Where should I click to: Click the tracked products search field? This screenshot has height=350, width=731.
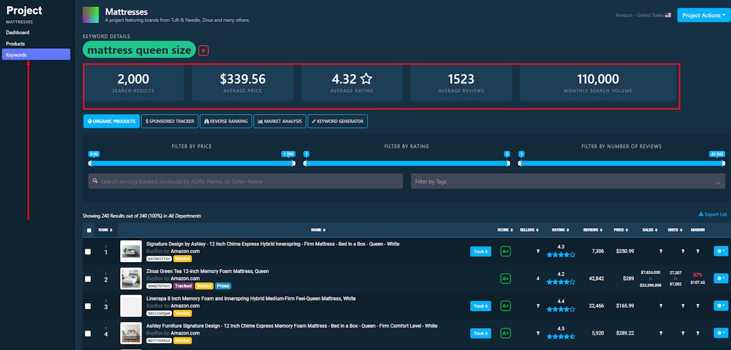click(x=245, y=181)
